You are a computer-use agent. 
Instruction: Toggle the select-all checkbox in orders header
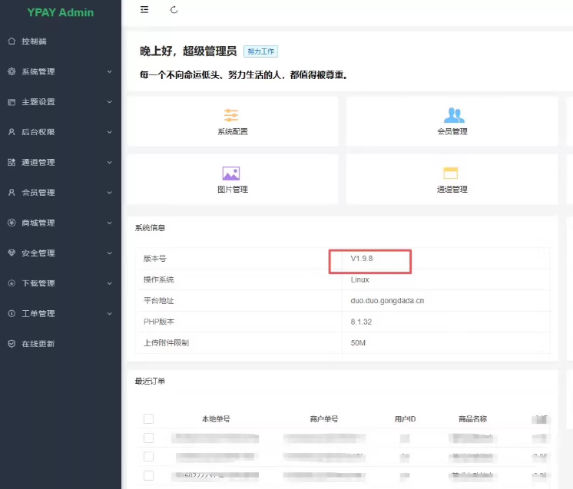(x=149, y=418)
